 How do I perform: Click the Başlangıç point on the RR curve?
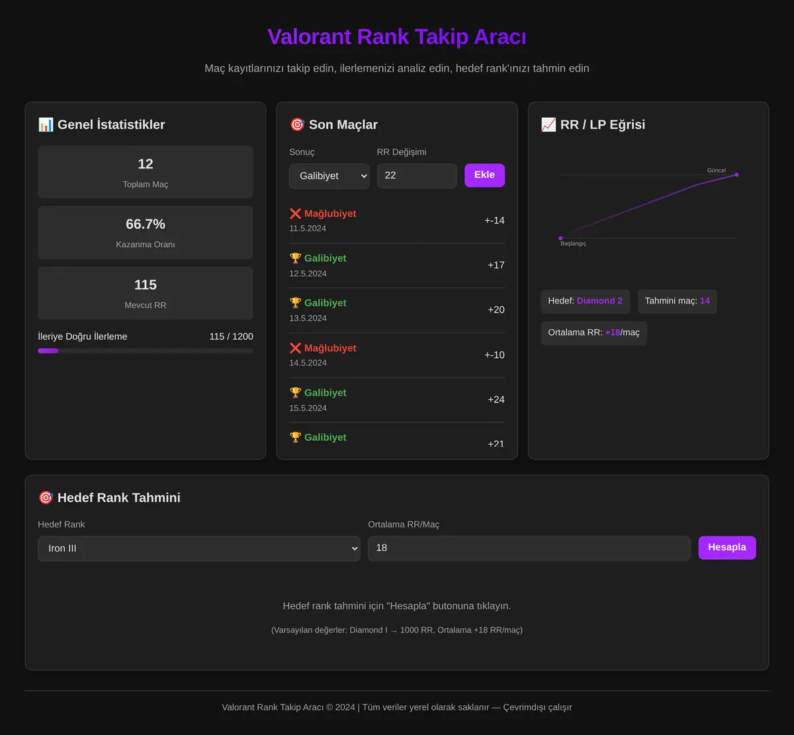[560, 238]
